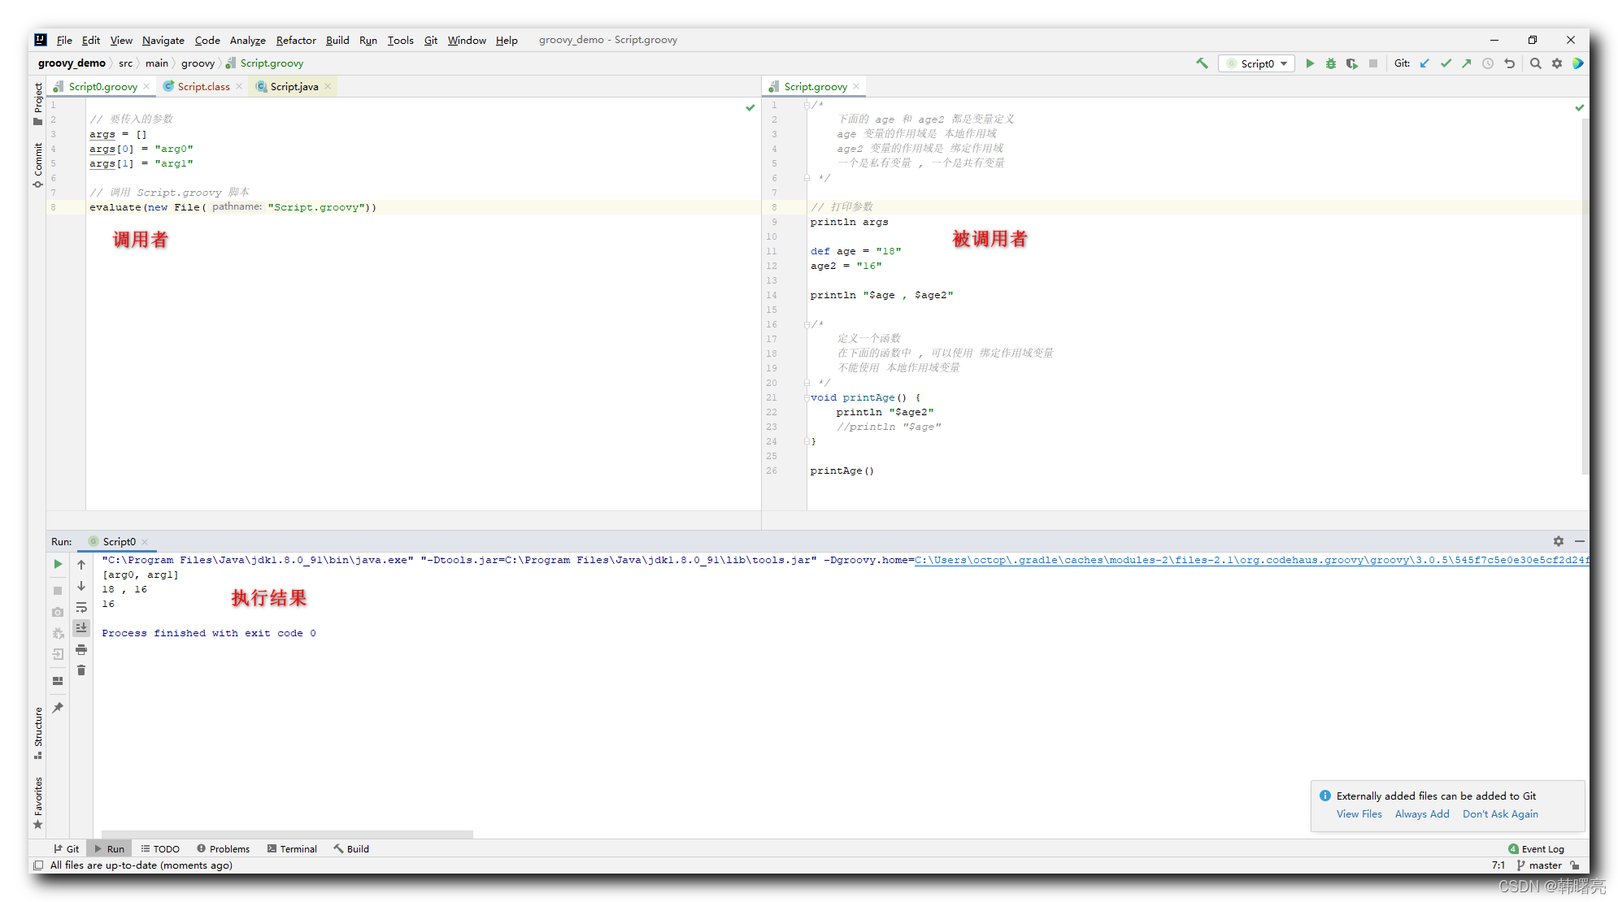This screenshot has width=1618, height=902.
Task: Open the Git menu
Action: 431,40
